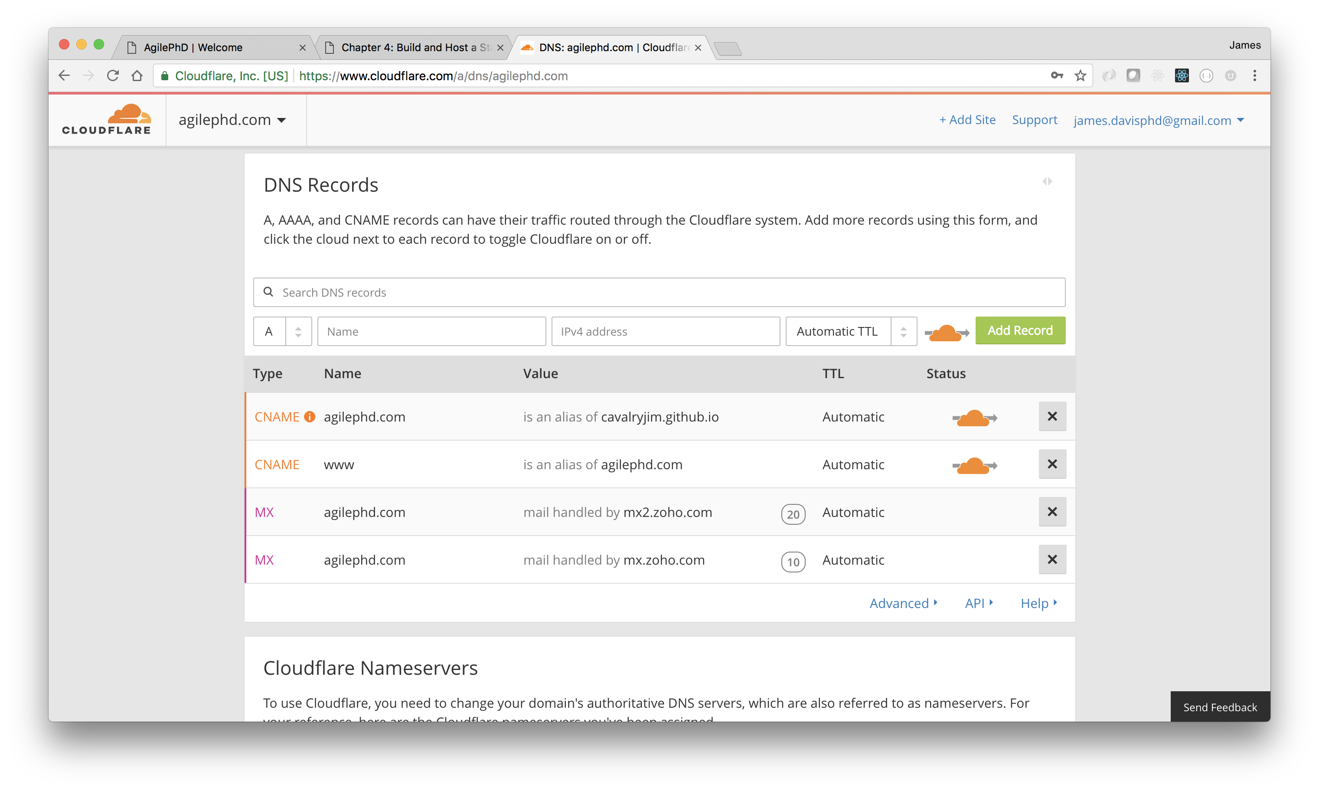
Task: Delete the www CNAME record
Action: (x=1052, y=464)
